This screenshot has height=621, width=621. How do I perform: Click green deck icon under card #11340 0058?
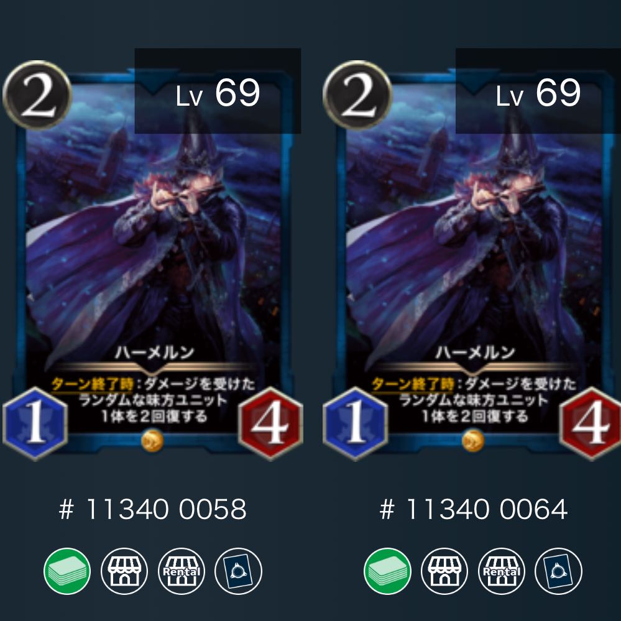tap(67, 571)
